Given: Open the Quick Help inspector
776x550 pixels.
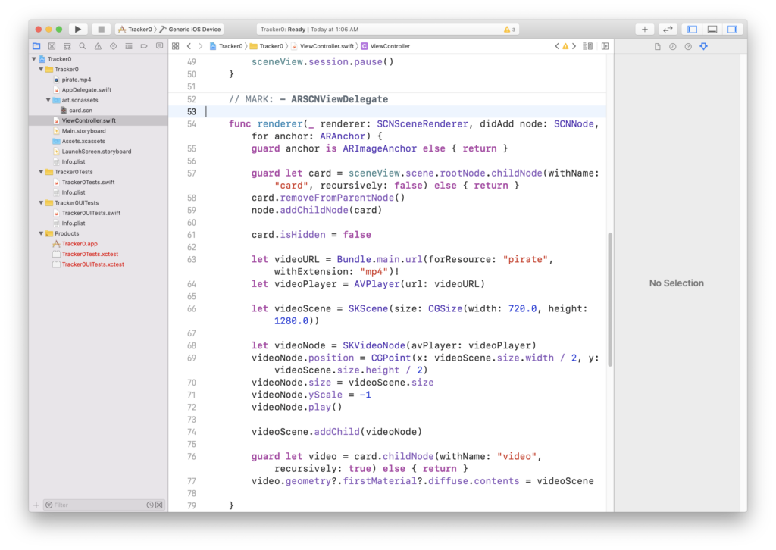Looking at the screenshot, I should [688, 46].
